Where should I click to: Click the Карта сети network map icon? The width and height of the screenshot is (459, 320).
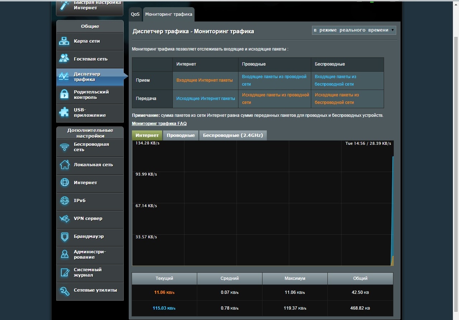(x=64, y=41)
